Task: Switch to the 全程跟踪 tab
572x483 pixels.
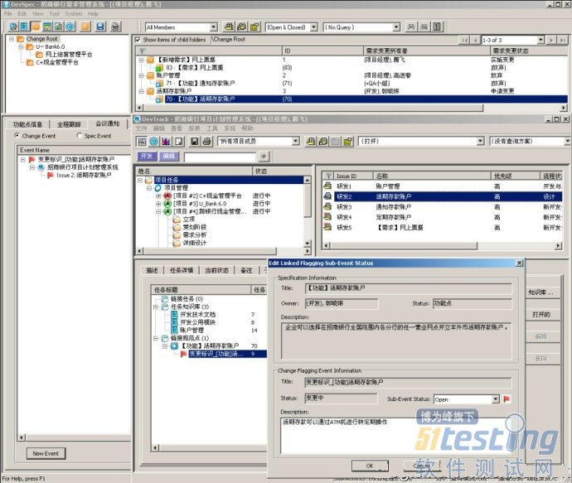Action: pyautogui.click(x=69, y=124)
